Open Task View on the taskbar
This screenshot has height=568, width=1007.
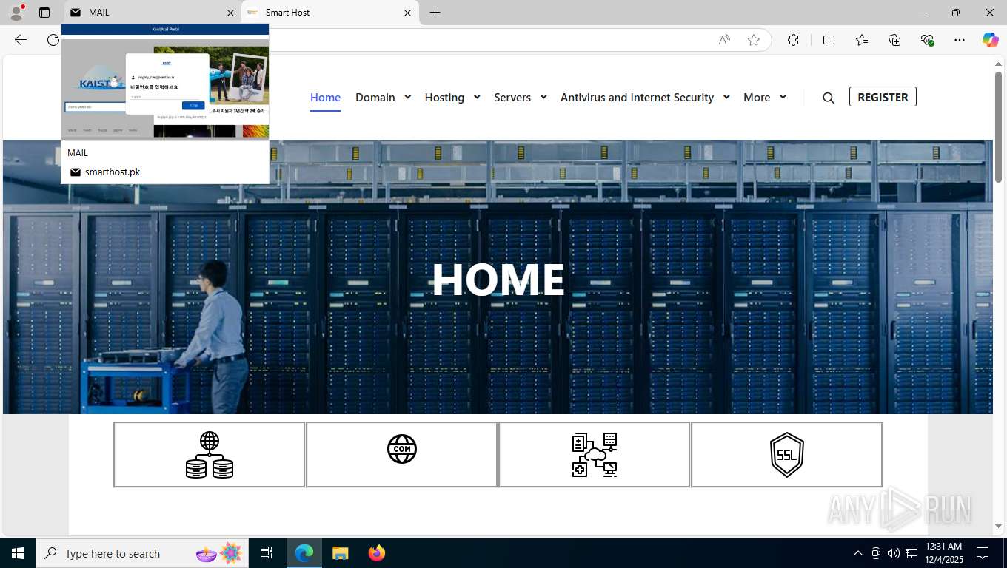click(x=267, y=553)
